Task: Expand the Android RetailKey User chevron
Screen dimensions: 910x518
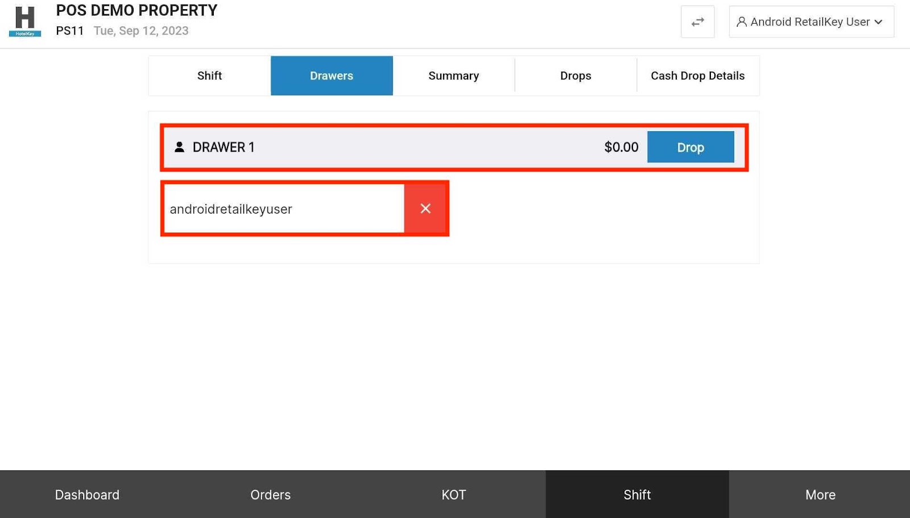Action: 879,22
